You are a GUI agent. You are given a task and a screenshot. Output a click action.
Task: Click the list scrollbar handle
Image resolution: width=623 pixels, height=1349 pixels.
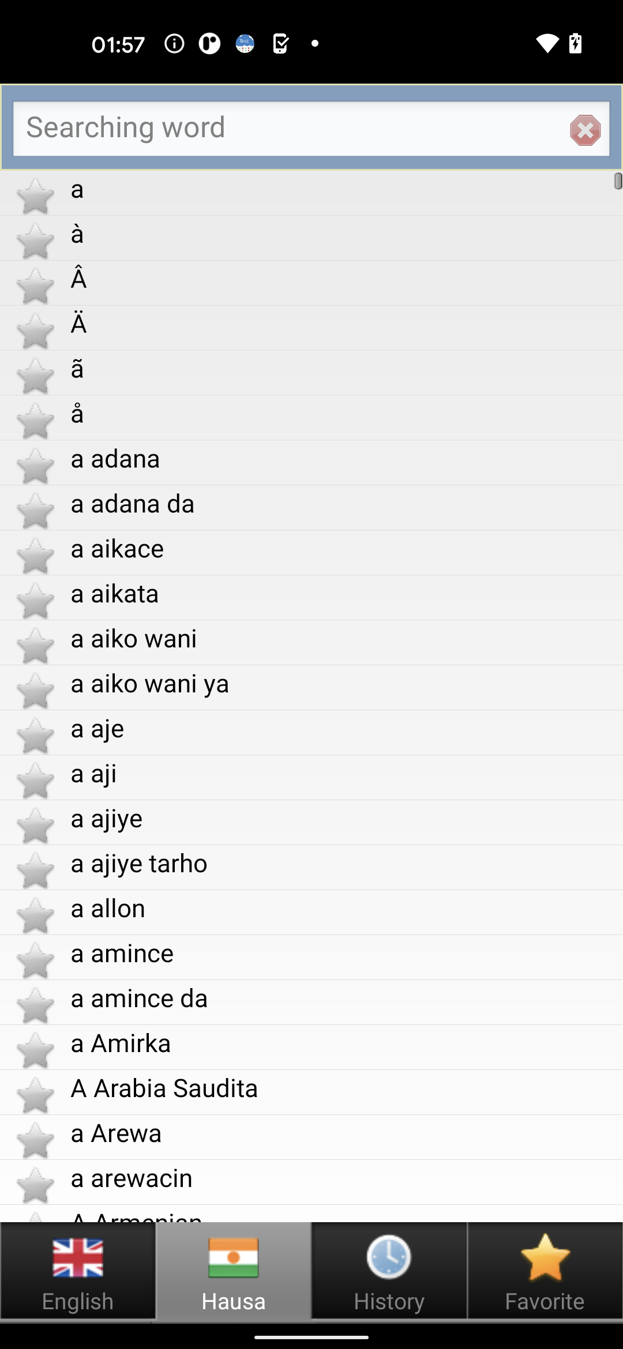pos(618,181)
